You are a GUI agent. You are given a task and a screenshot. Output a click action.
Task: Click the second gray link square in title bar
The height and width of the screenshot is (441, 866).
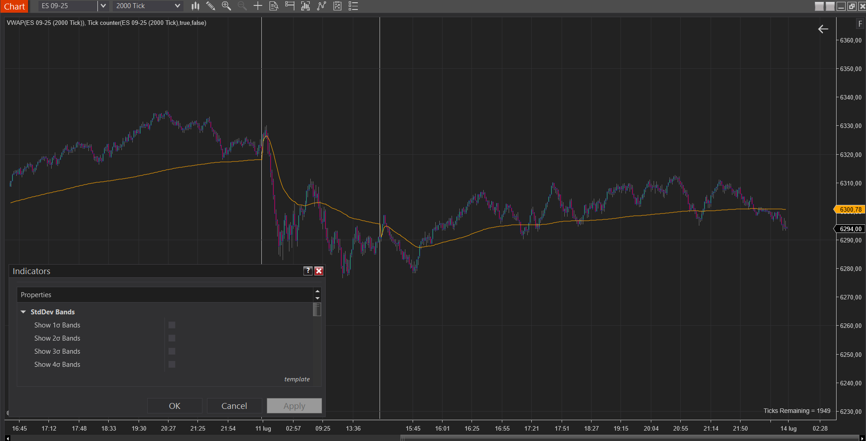830,6
